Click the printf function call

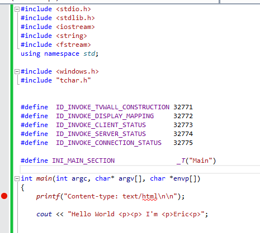click(48, 196)
